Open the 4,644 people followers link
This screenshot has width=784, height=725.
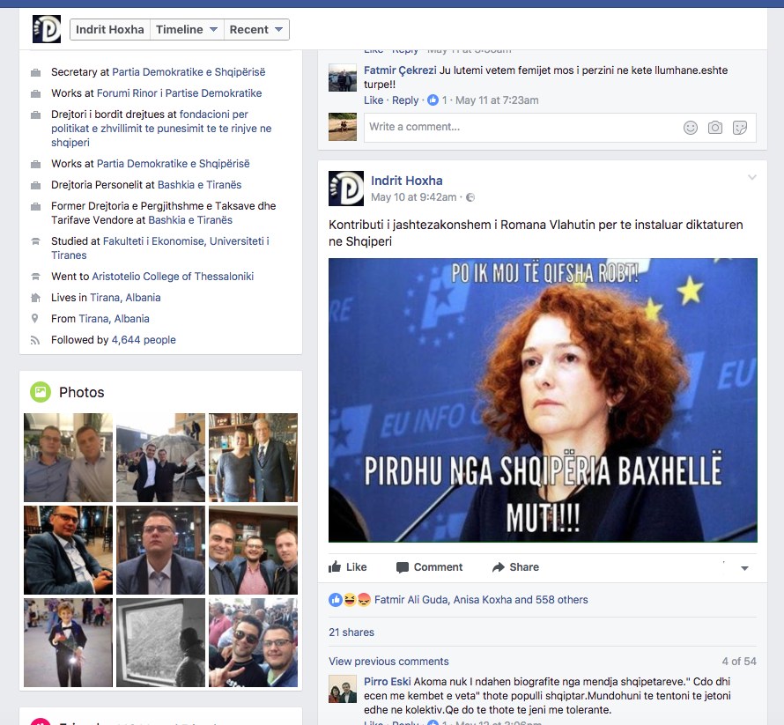click(x=144, y=340)
